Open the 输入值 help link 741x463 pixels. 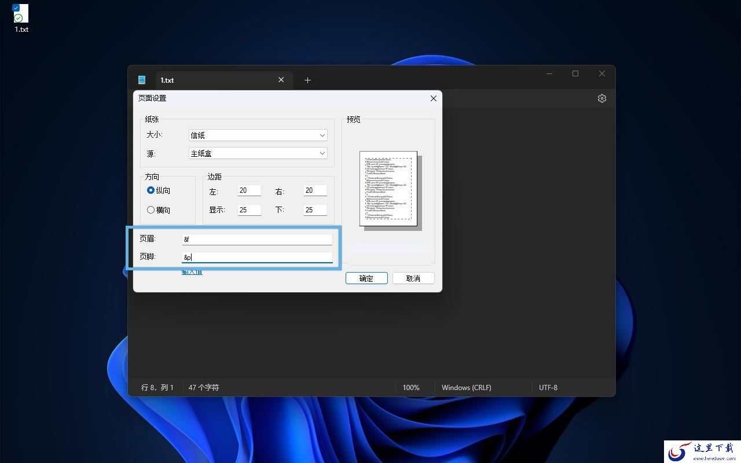(192, 271)
